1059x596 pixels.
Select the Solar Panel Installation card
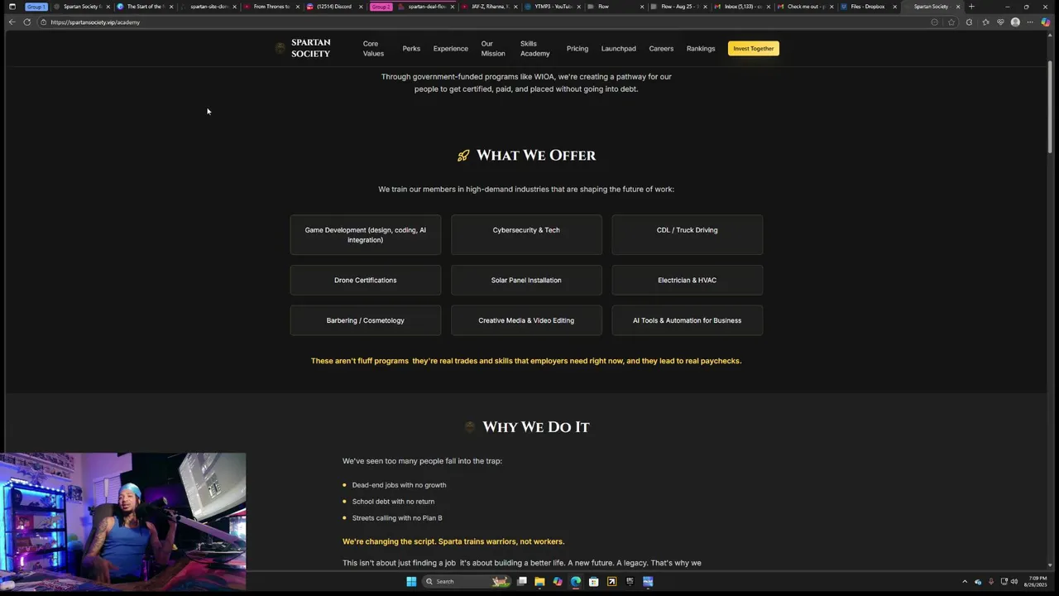526,281
